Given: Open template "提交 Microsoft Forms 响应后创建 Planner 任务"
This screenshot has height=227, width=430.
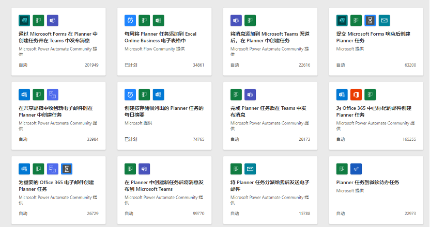Looking at the screenshot, I should point(373,37).
